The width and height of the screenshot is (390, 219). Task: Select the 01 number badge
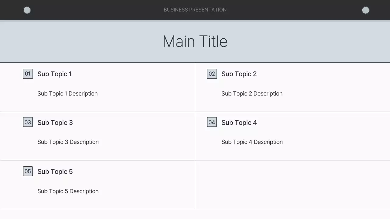(28, 74)
